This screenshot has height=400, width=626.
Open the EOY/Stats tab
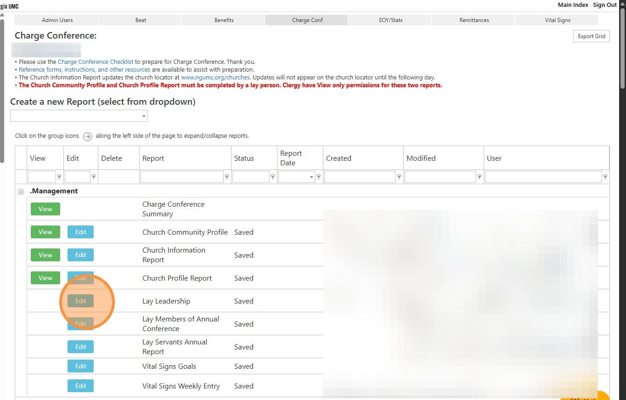point(390,20)
